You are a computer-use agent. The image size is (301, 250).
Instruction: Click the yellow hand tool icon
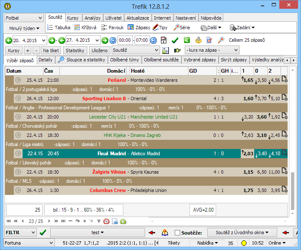pyautogui.click(x=199, y=40)
